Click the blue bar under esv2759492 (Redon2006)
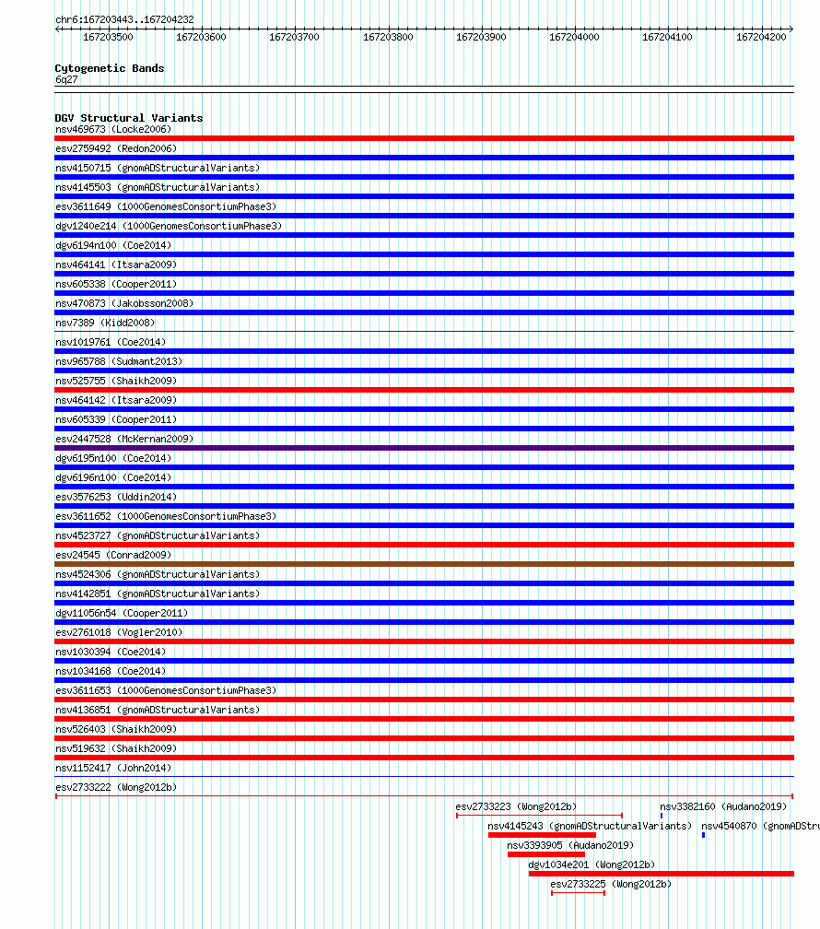820x929 pixels. click(x=424, y=158)
